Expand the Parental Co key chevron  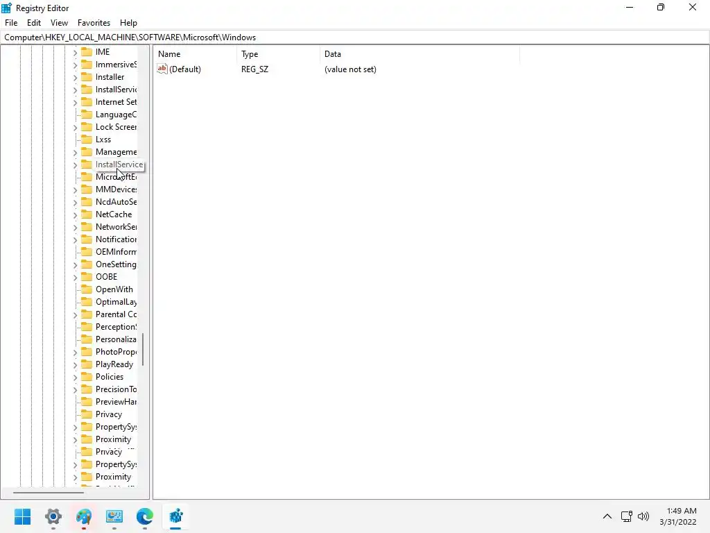[75, 315]
